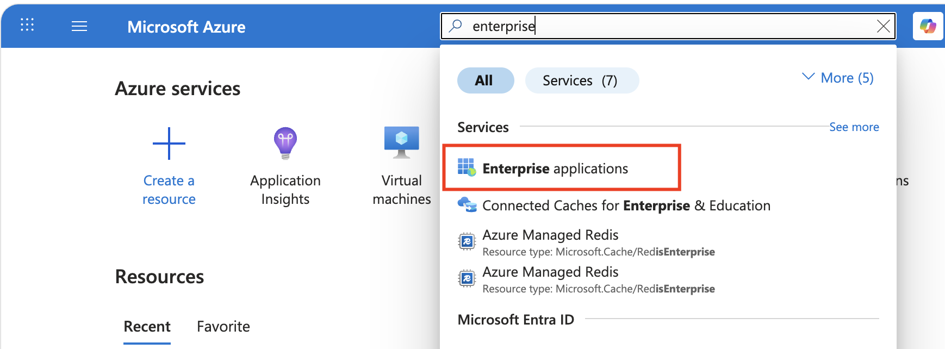Viewport: 945px width, 349px height.
Task: Switch to the Favorite resources tab
Action: (x=223, y=327)
